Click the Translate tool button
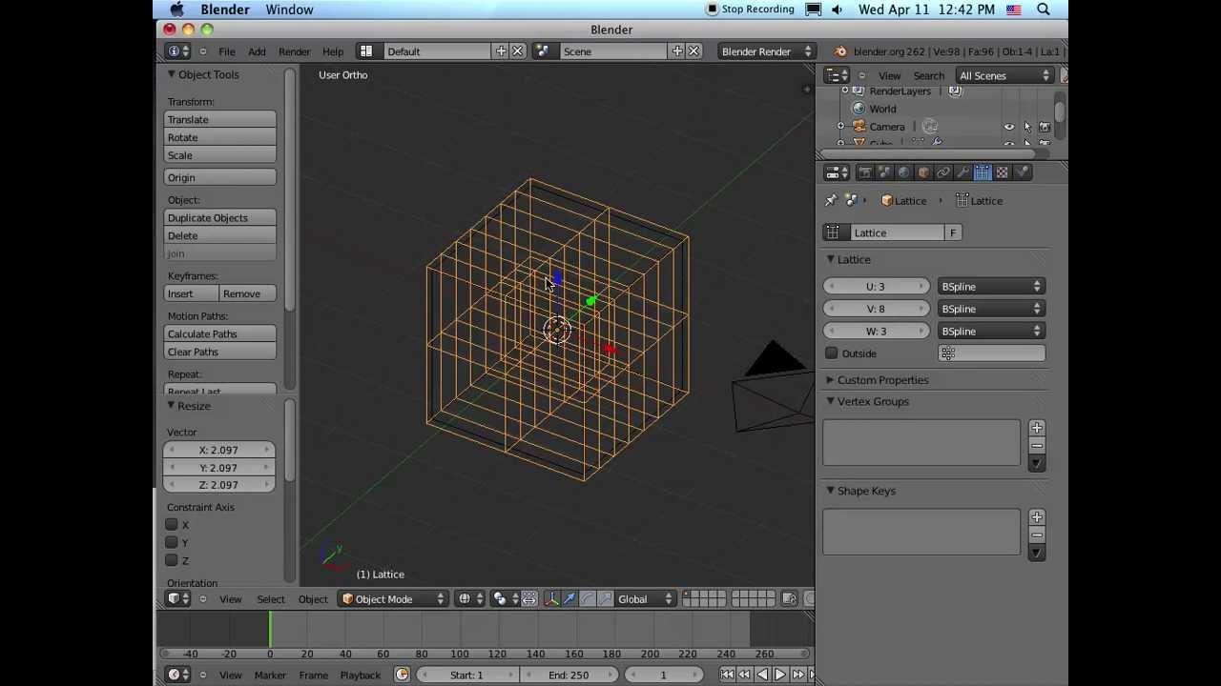This screenshot has height=686, width=1221. point(220,120)
